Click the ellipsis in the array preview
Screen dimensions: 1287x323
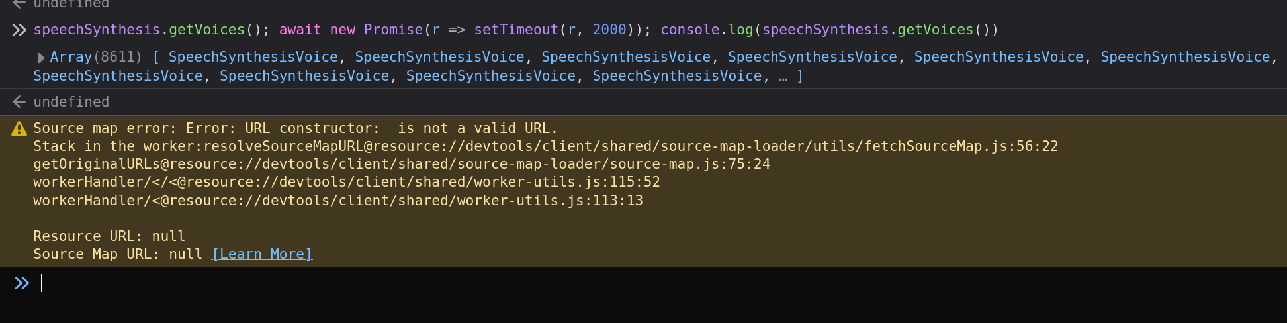pyautogui.click(x=783, y=77)
